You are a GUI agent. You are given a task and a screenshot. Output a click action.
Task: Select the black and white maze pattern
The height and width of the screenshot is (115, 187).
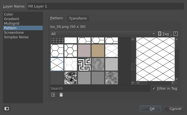84,64
